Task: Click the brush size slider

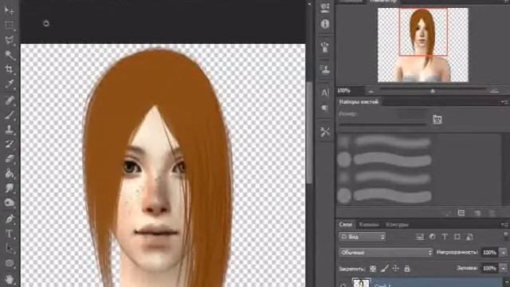Action: (382, 124)
